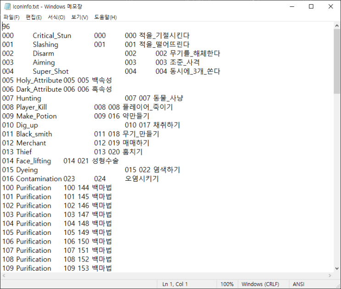Click the number '144' in row 100

(83, 188)
